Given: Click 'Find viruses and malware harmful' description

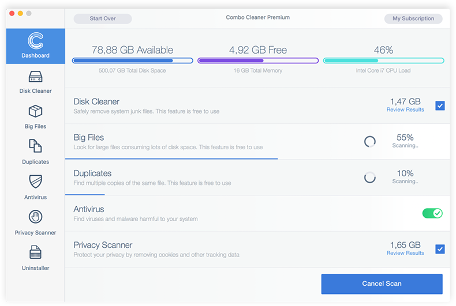Looking at the screenshot, I should pos(136,219).
